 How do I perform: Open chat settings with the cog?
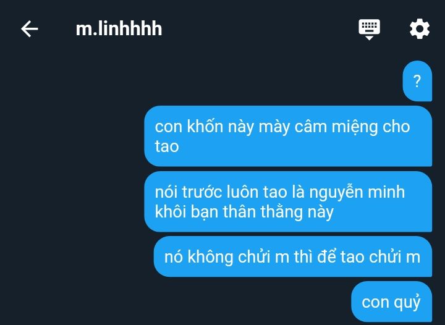[x=420, y=28]
